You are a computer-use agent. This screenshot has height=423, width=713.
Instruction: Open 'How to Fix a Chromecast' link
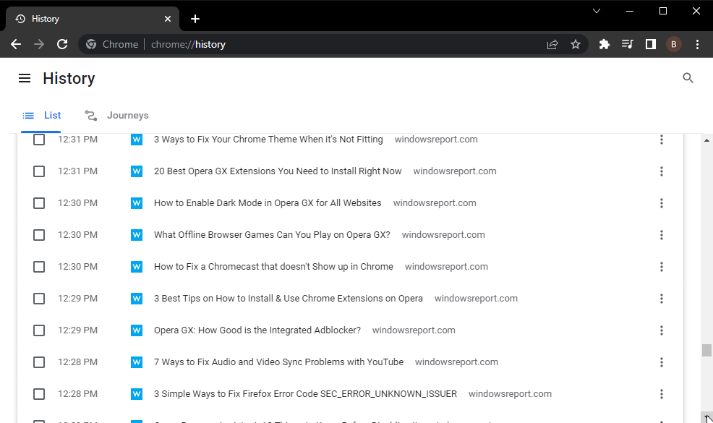coord(274,267)
